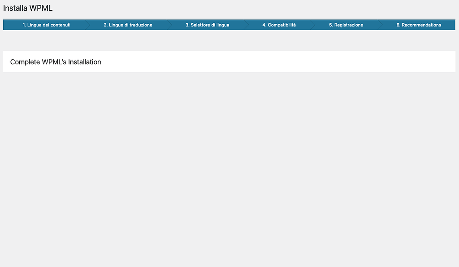Jump to step 6. Recommendations
The height and width of the screenshot is (267, 459).
pyautogui.click(x=419, y=25)
